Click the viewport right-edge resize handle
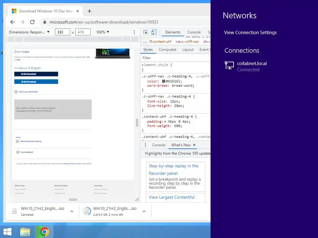The image size is (318, 238). [x=137, y=123]
